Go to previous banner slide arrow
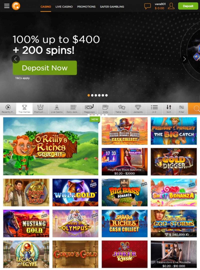Viewport: 200px width, 270px height. coord(15,59)
